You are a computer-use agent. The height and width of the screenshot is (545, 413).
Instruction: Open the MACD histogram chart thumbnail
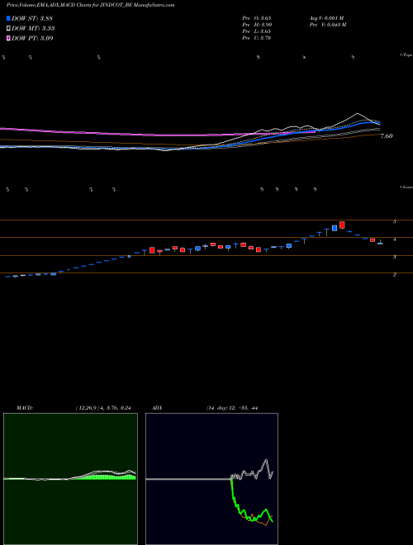[x=70, y=479]
